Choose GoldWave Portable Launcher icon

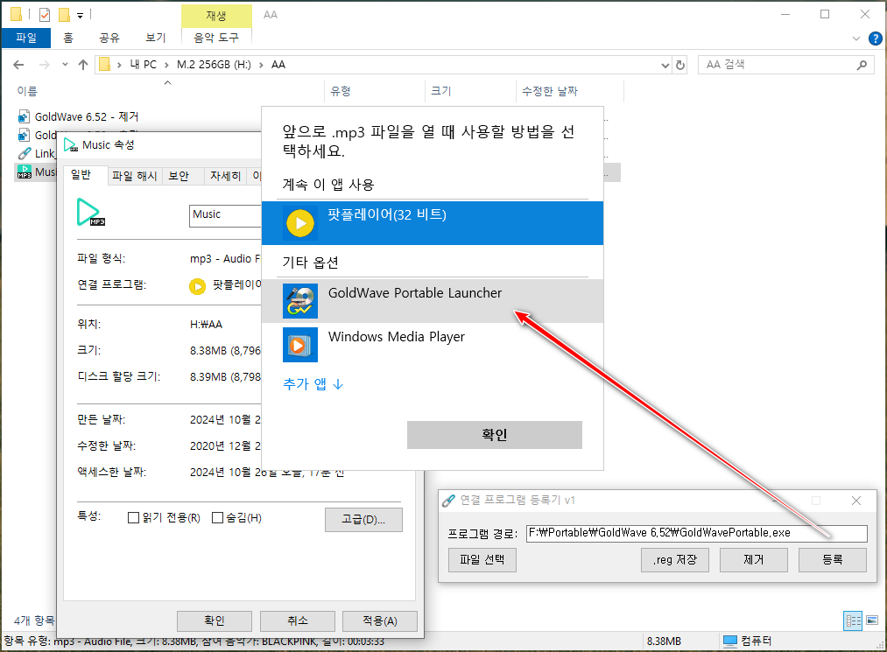click(300, 301)
